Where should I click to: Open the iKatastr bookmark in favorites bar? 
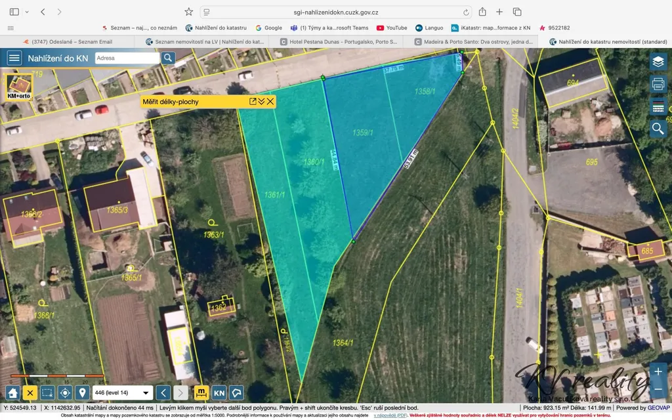pyautogui.click(x=491, y=28)
